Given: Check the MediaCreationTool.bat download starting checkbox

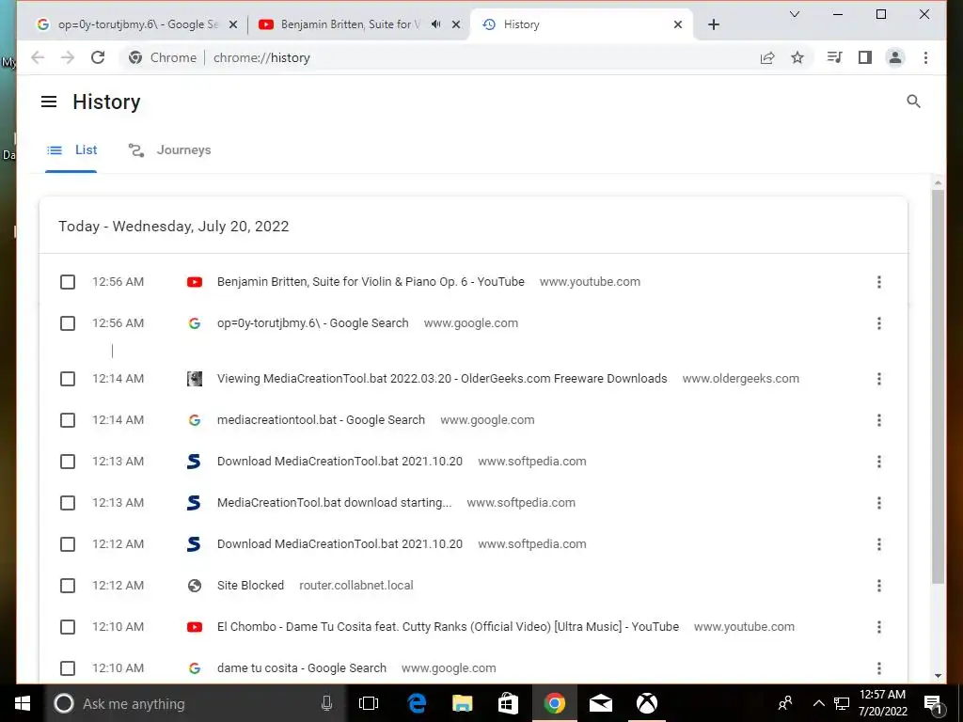Looking at the screenshot, I should [x=68, y=503].
